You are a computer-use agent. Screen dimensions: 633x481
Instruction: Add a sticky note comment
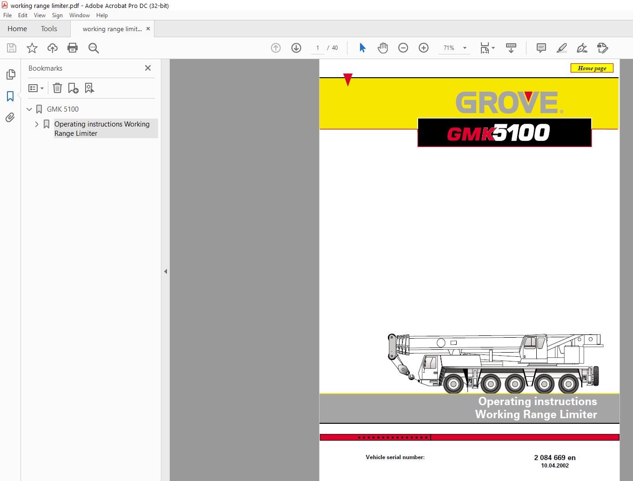point(541,48)
